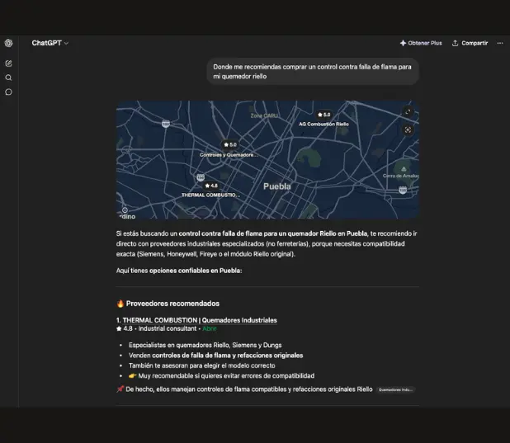This screenshot has width=510, height=443.
Task: Click 'Venden controles de falla de flama' bullet
Action: tap(215, 356)
